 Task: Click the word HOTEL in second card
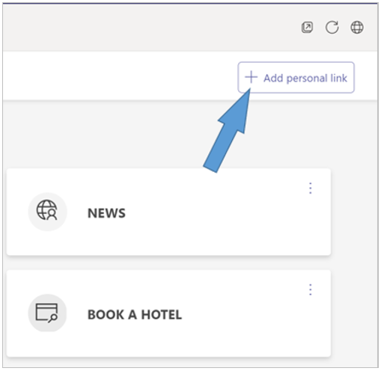tap(162, 315)
